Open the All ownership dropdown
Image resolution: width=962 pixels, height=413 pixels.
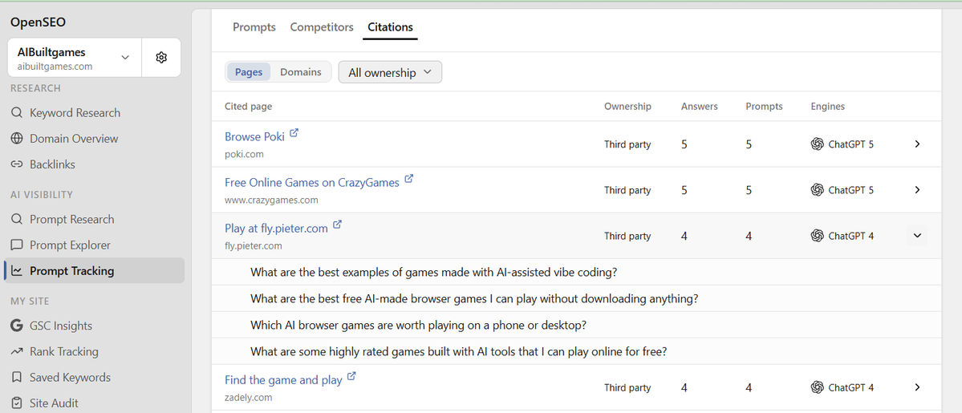click(x=390, y=72)
